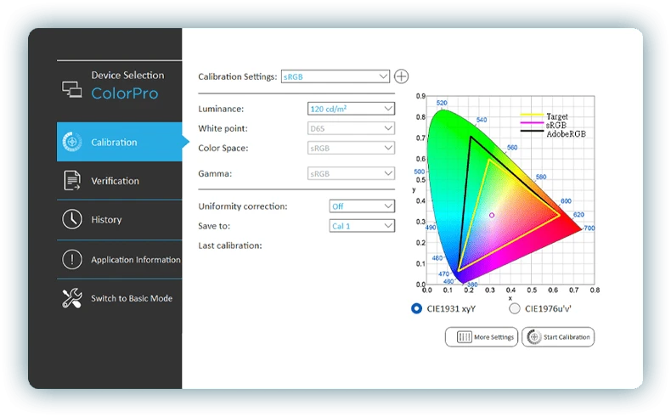The width and height of the screenshot is (671, 417).
Task: Open the Device Selection ColorPro section
Action: (120, 86)
